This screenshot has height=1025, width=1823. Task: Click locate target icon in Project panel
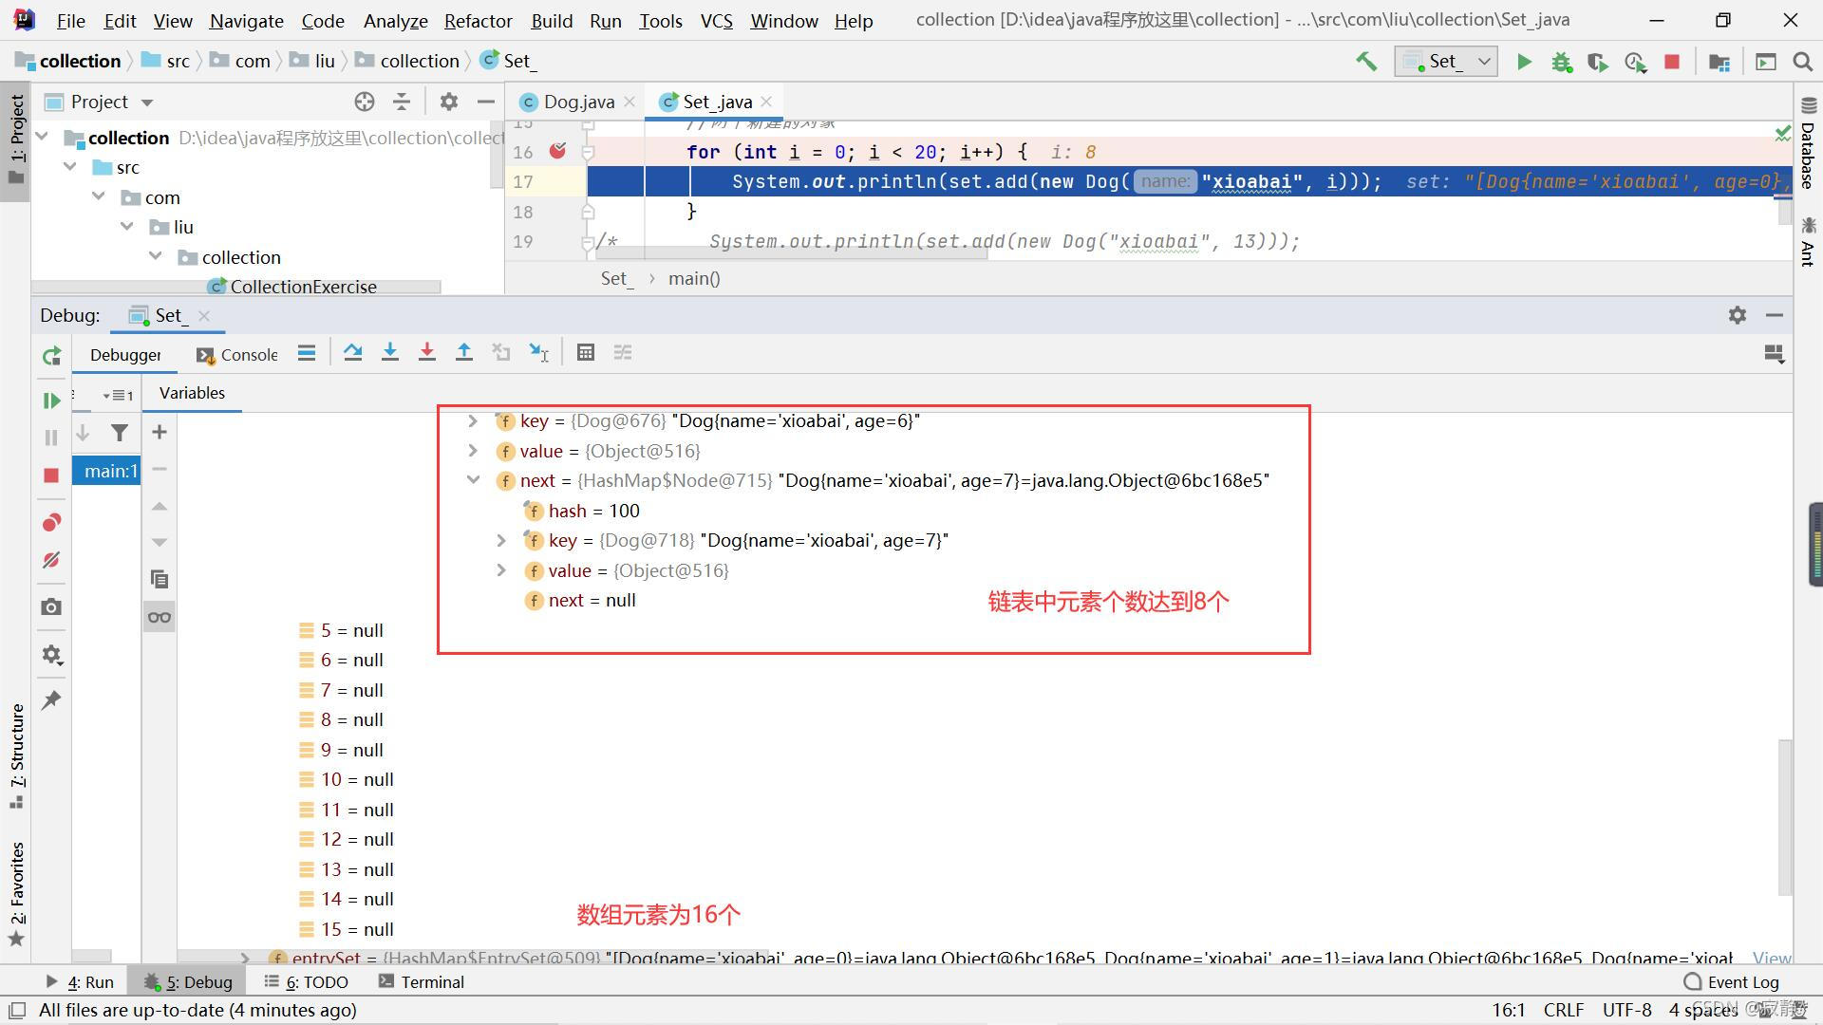[365, 102]
